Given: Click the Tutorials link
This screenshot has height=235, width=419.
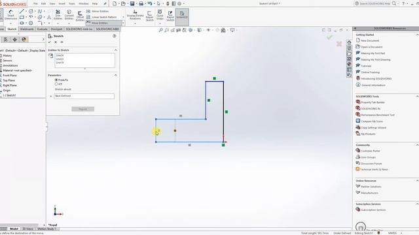Looking at the screenshot, I should [366, 66].
